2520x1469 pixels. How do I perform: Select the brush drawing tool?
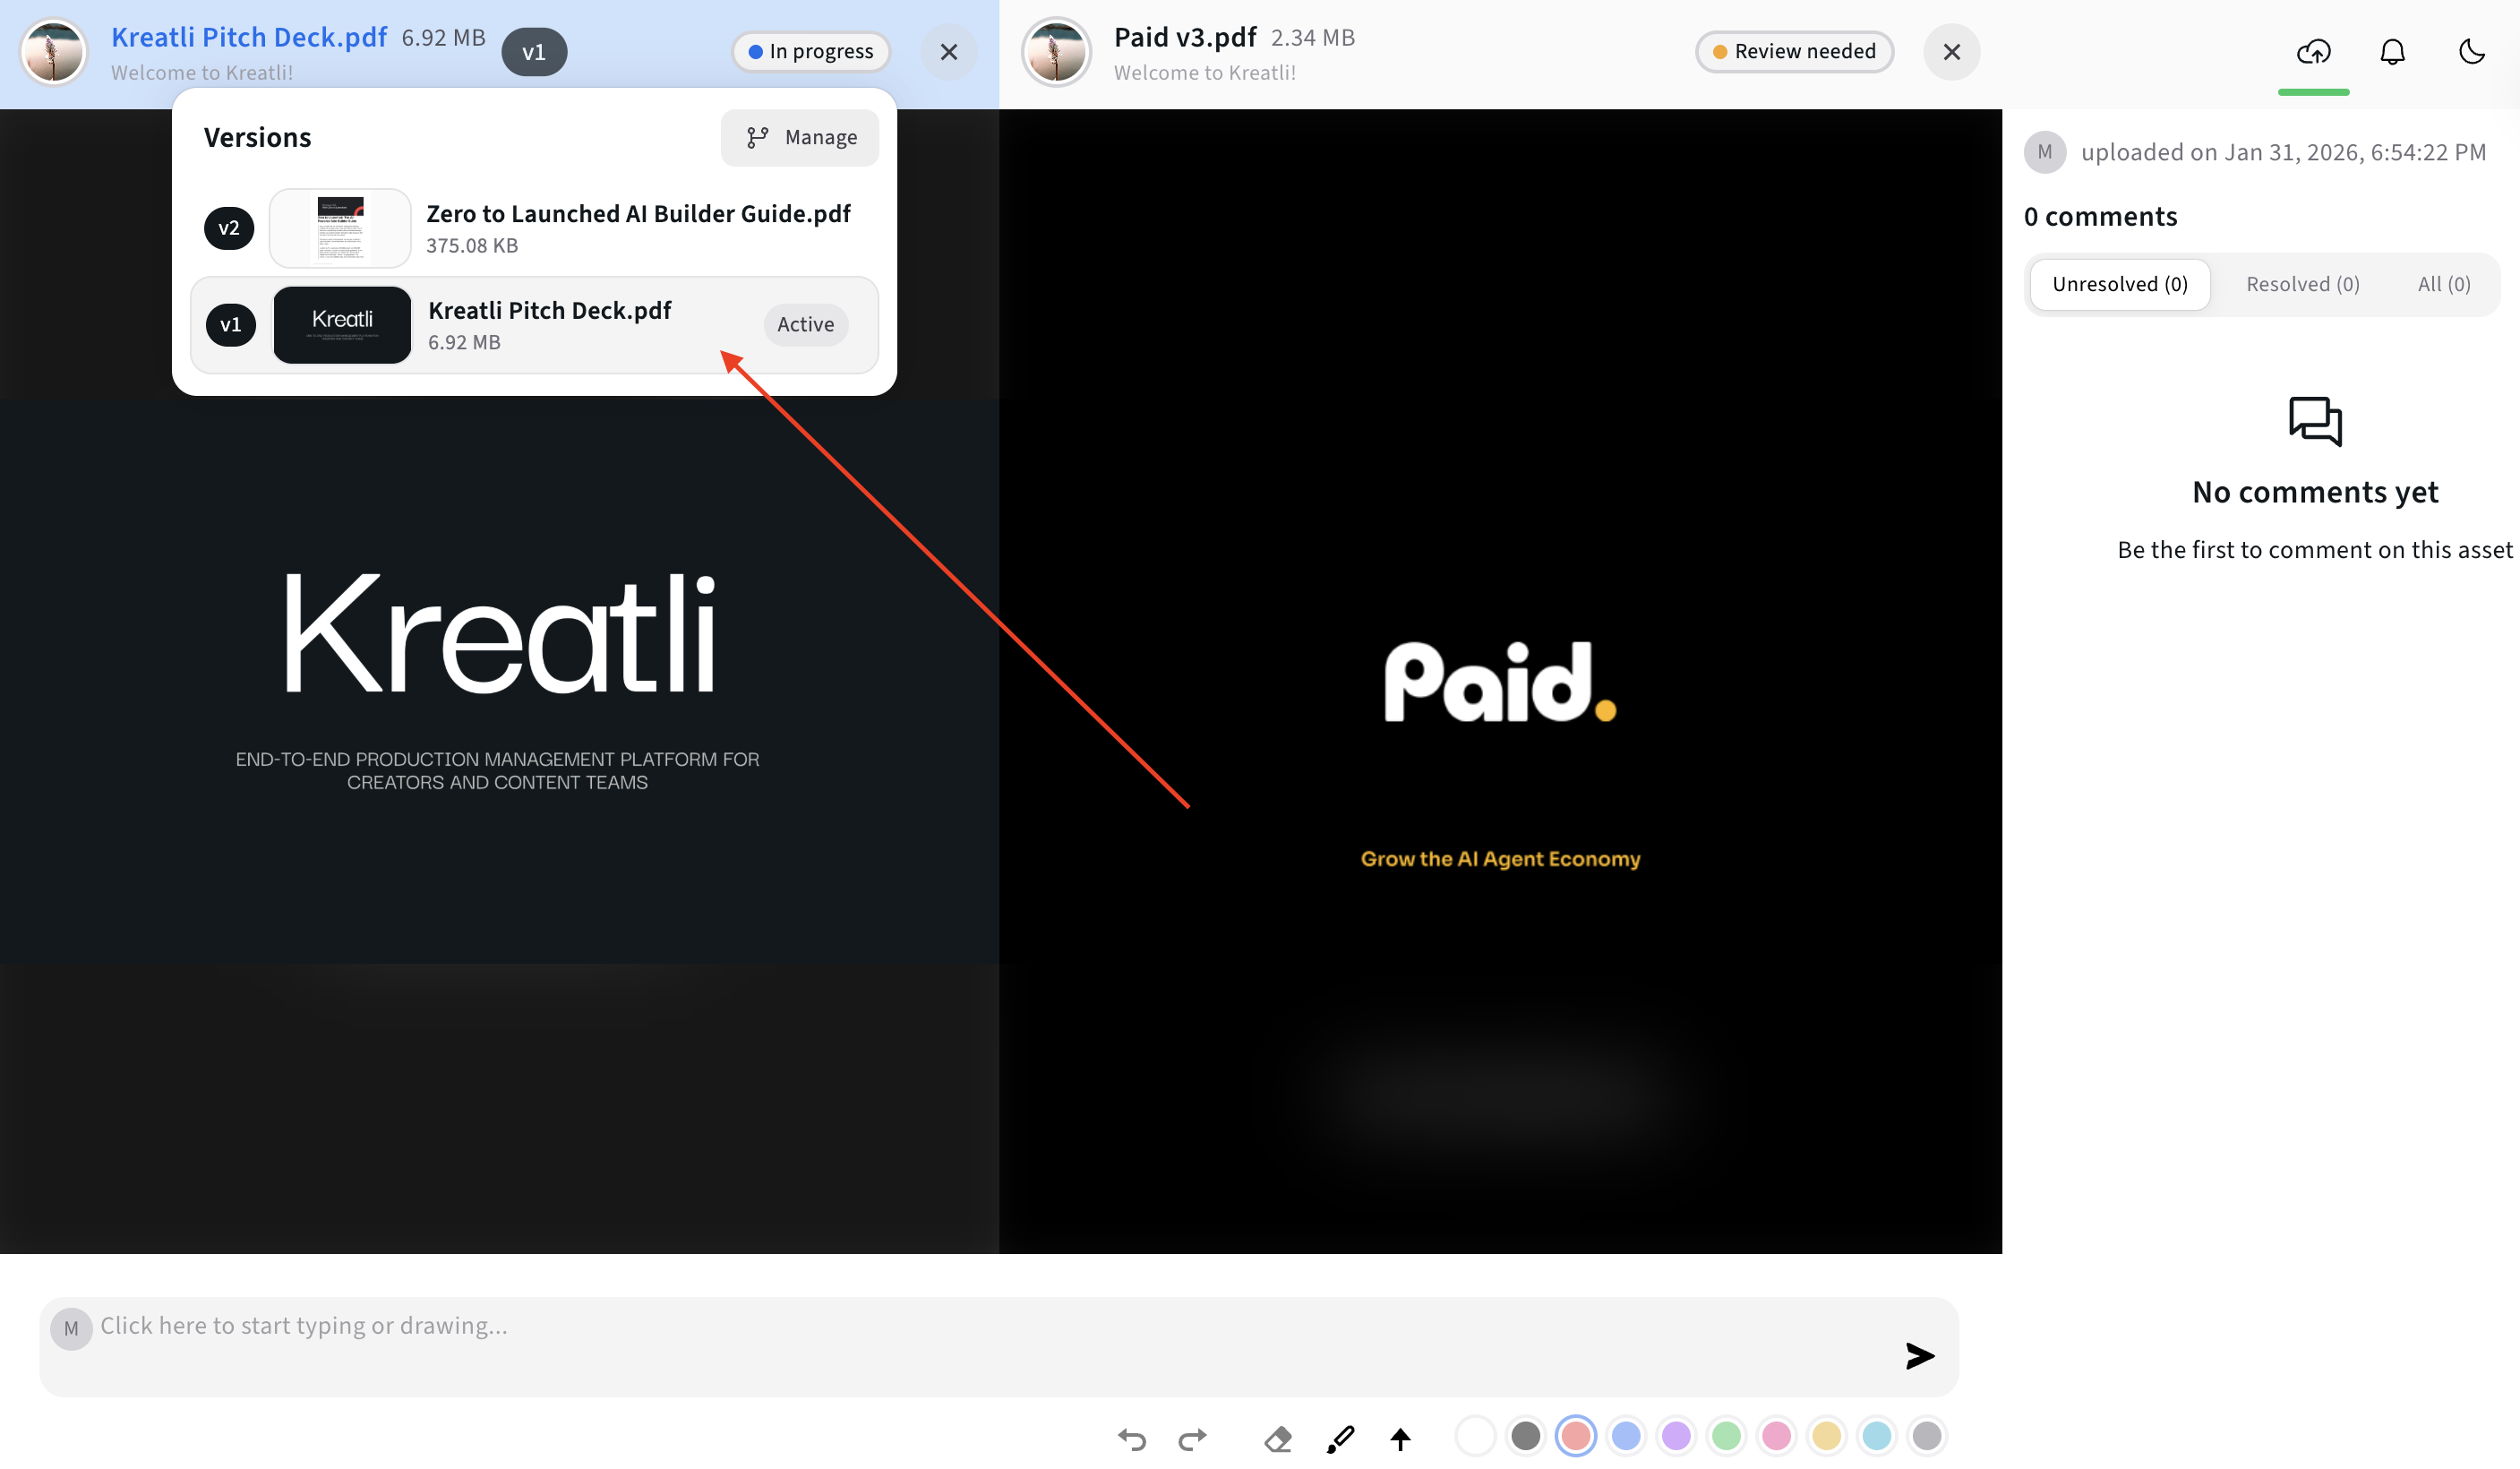point(1340,1438)
